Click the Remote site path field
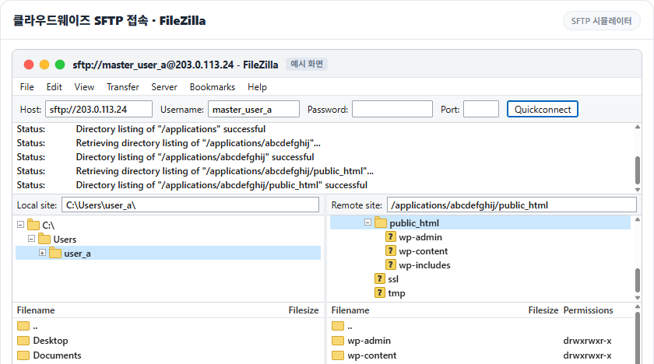 click(x=512, y=205)
